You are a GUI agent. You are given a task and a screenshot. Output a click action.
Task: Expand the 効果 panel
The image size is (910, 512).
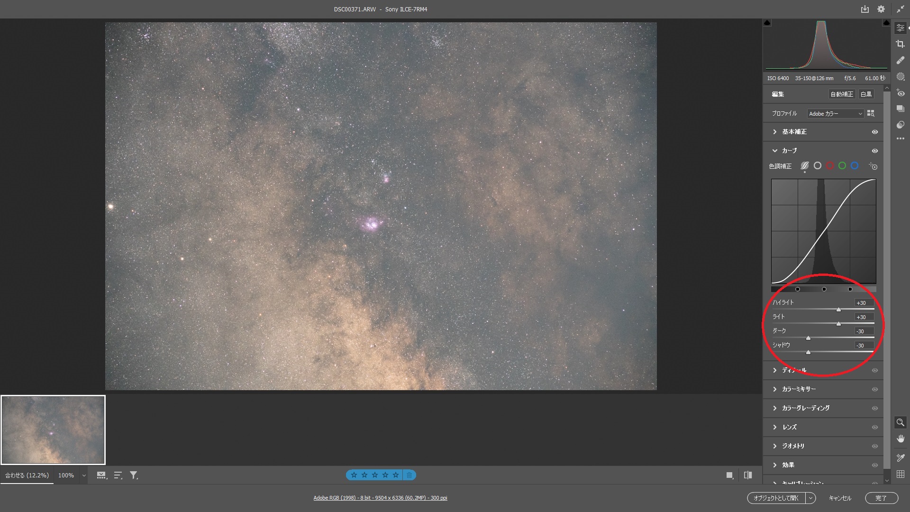775,465
